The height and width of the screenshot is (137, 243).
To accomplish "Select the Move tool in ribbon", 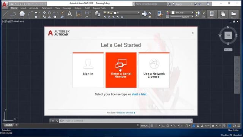I will pos(44,13).
